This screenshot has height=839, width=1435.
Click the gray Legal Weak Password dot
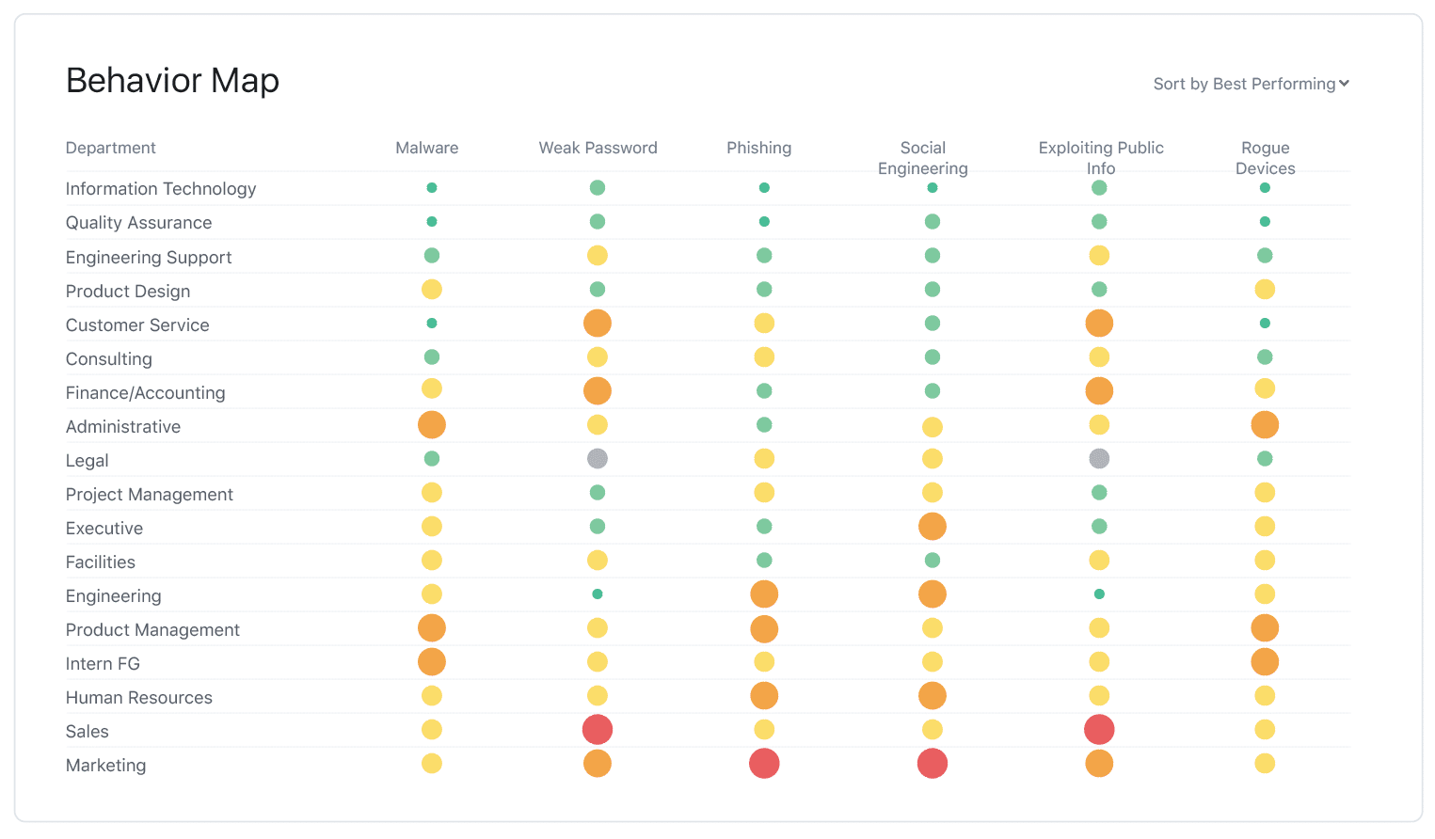(x=598, y=459)
